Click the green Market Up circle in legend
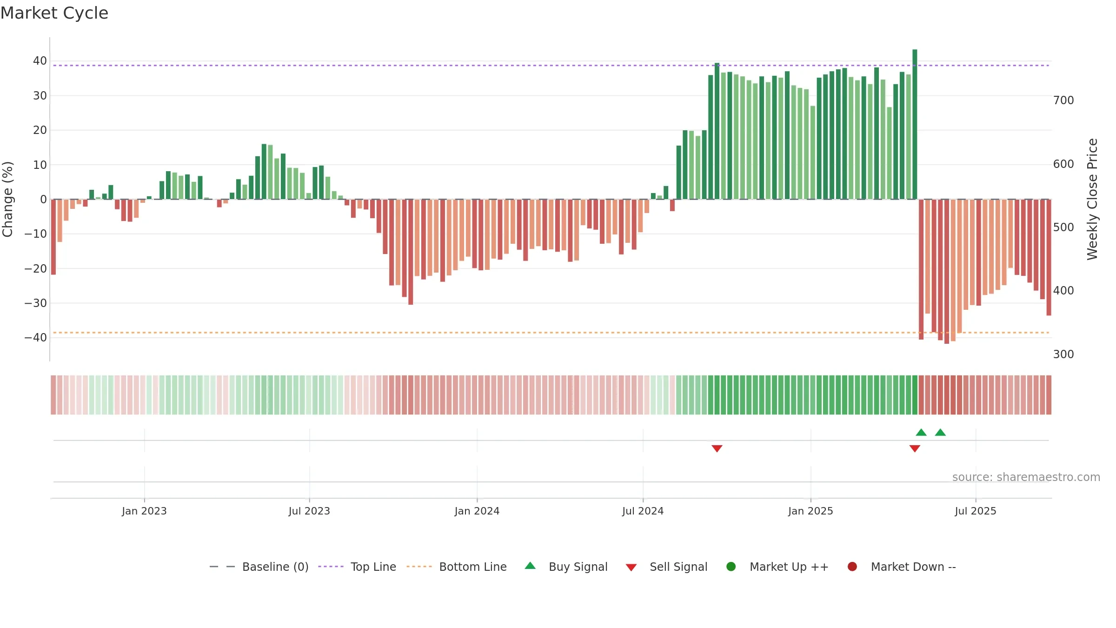 click(731, 567)
